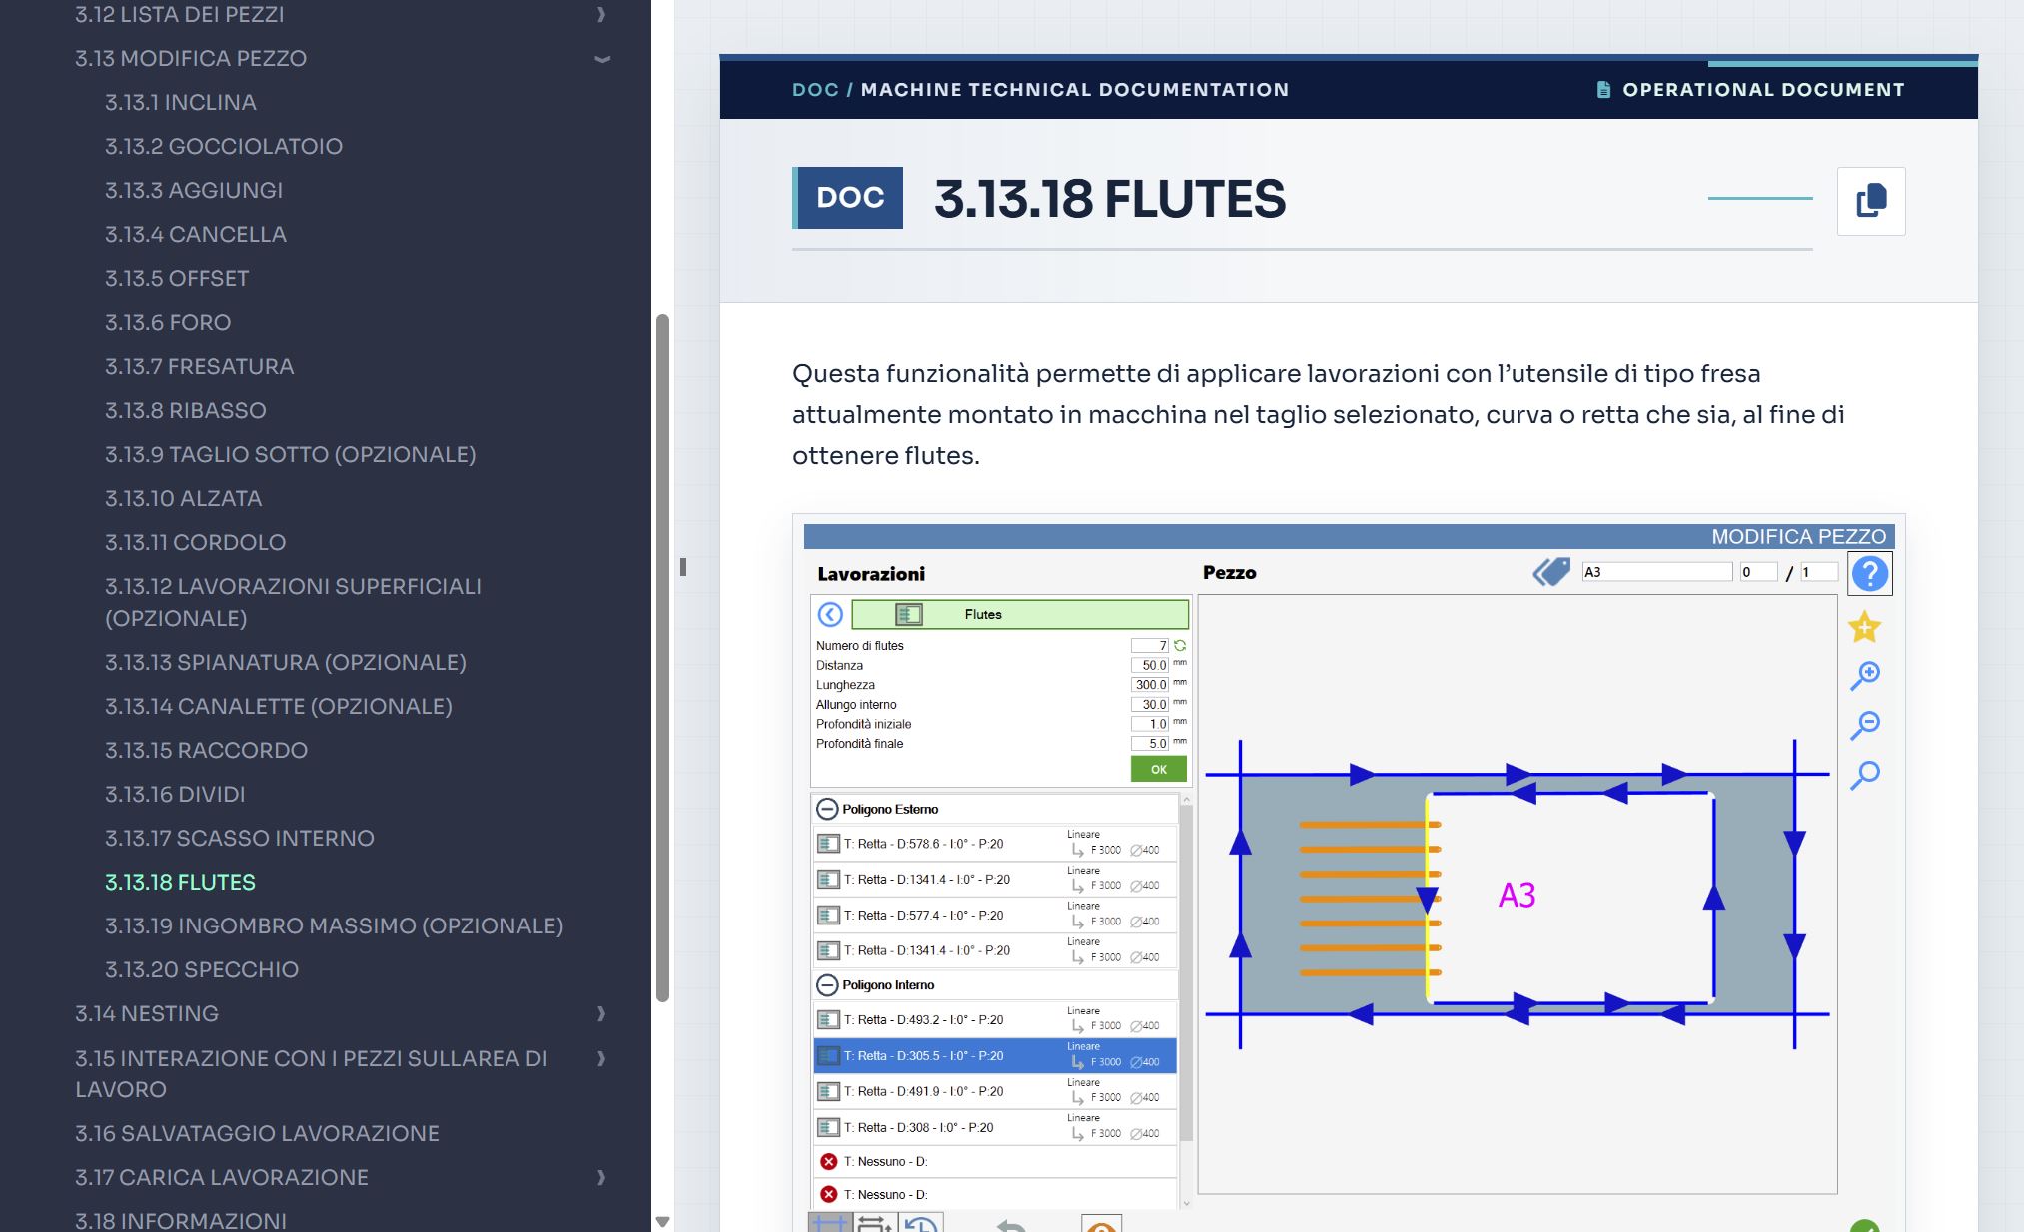
Task: Open 3.13.7 Fresatura page
Action: pyautogui.click(x=200, y=366)
